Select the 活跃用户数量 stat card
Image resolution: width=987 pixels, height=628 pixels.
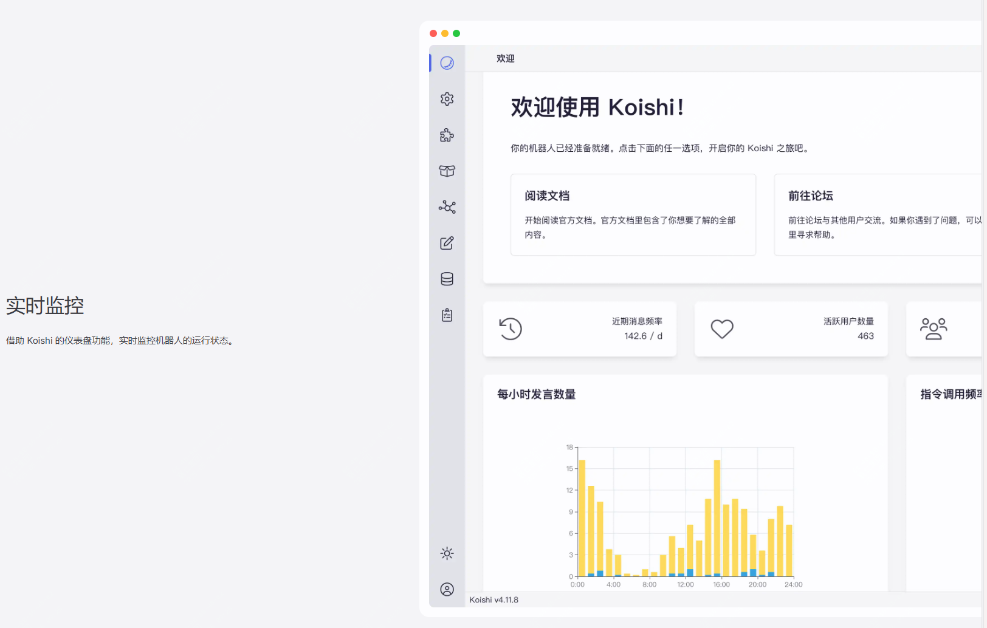pos(791,329)
